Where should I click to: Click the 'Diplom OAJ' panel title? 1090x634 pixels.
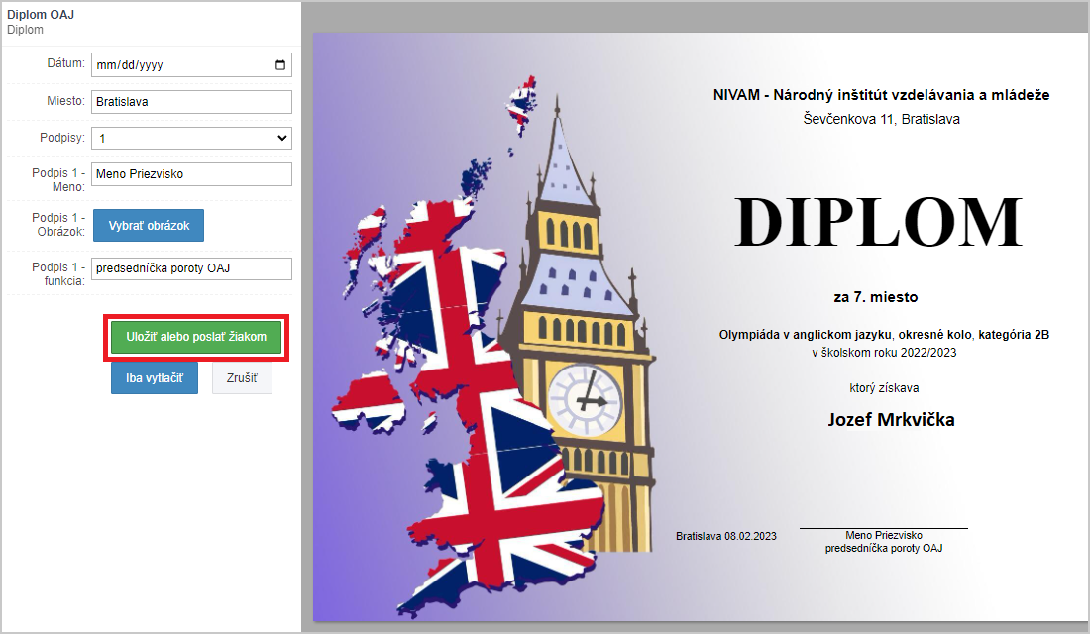click(x=41, y=15)
